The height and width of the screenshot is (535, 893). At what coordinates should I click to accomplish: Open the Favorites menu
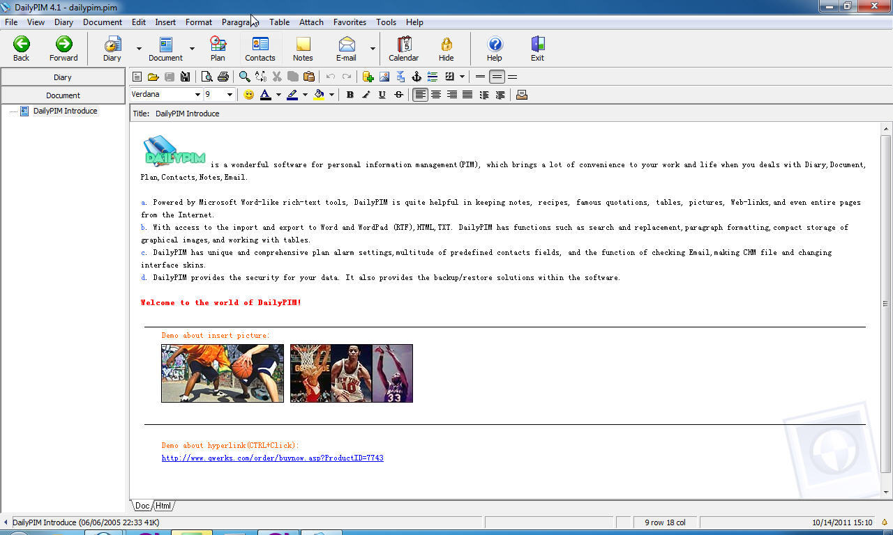pyautogui.click(x=350, y=22)
